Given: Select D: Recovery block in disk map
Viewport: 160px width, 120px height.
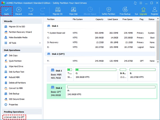Looking at the screenshot, I should coord(123,74).
